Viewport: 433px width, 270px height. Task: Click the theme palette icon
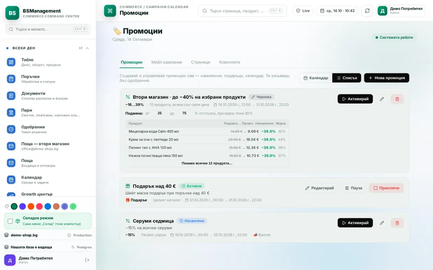pyautogui.click(x=7, y=207)
